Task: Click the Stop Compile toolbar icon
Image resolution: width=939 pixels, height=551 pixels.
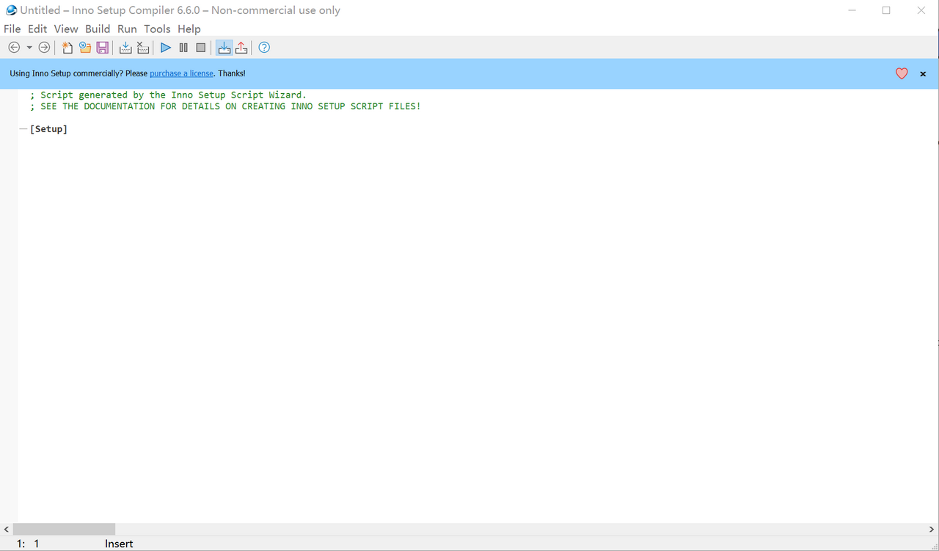Action: click(x=143, y=48)
